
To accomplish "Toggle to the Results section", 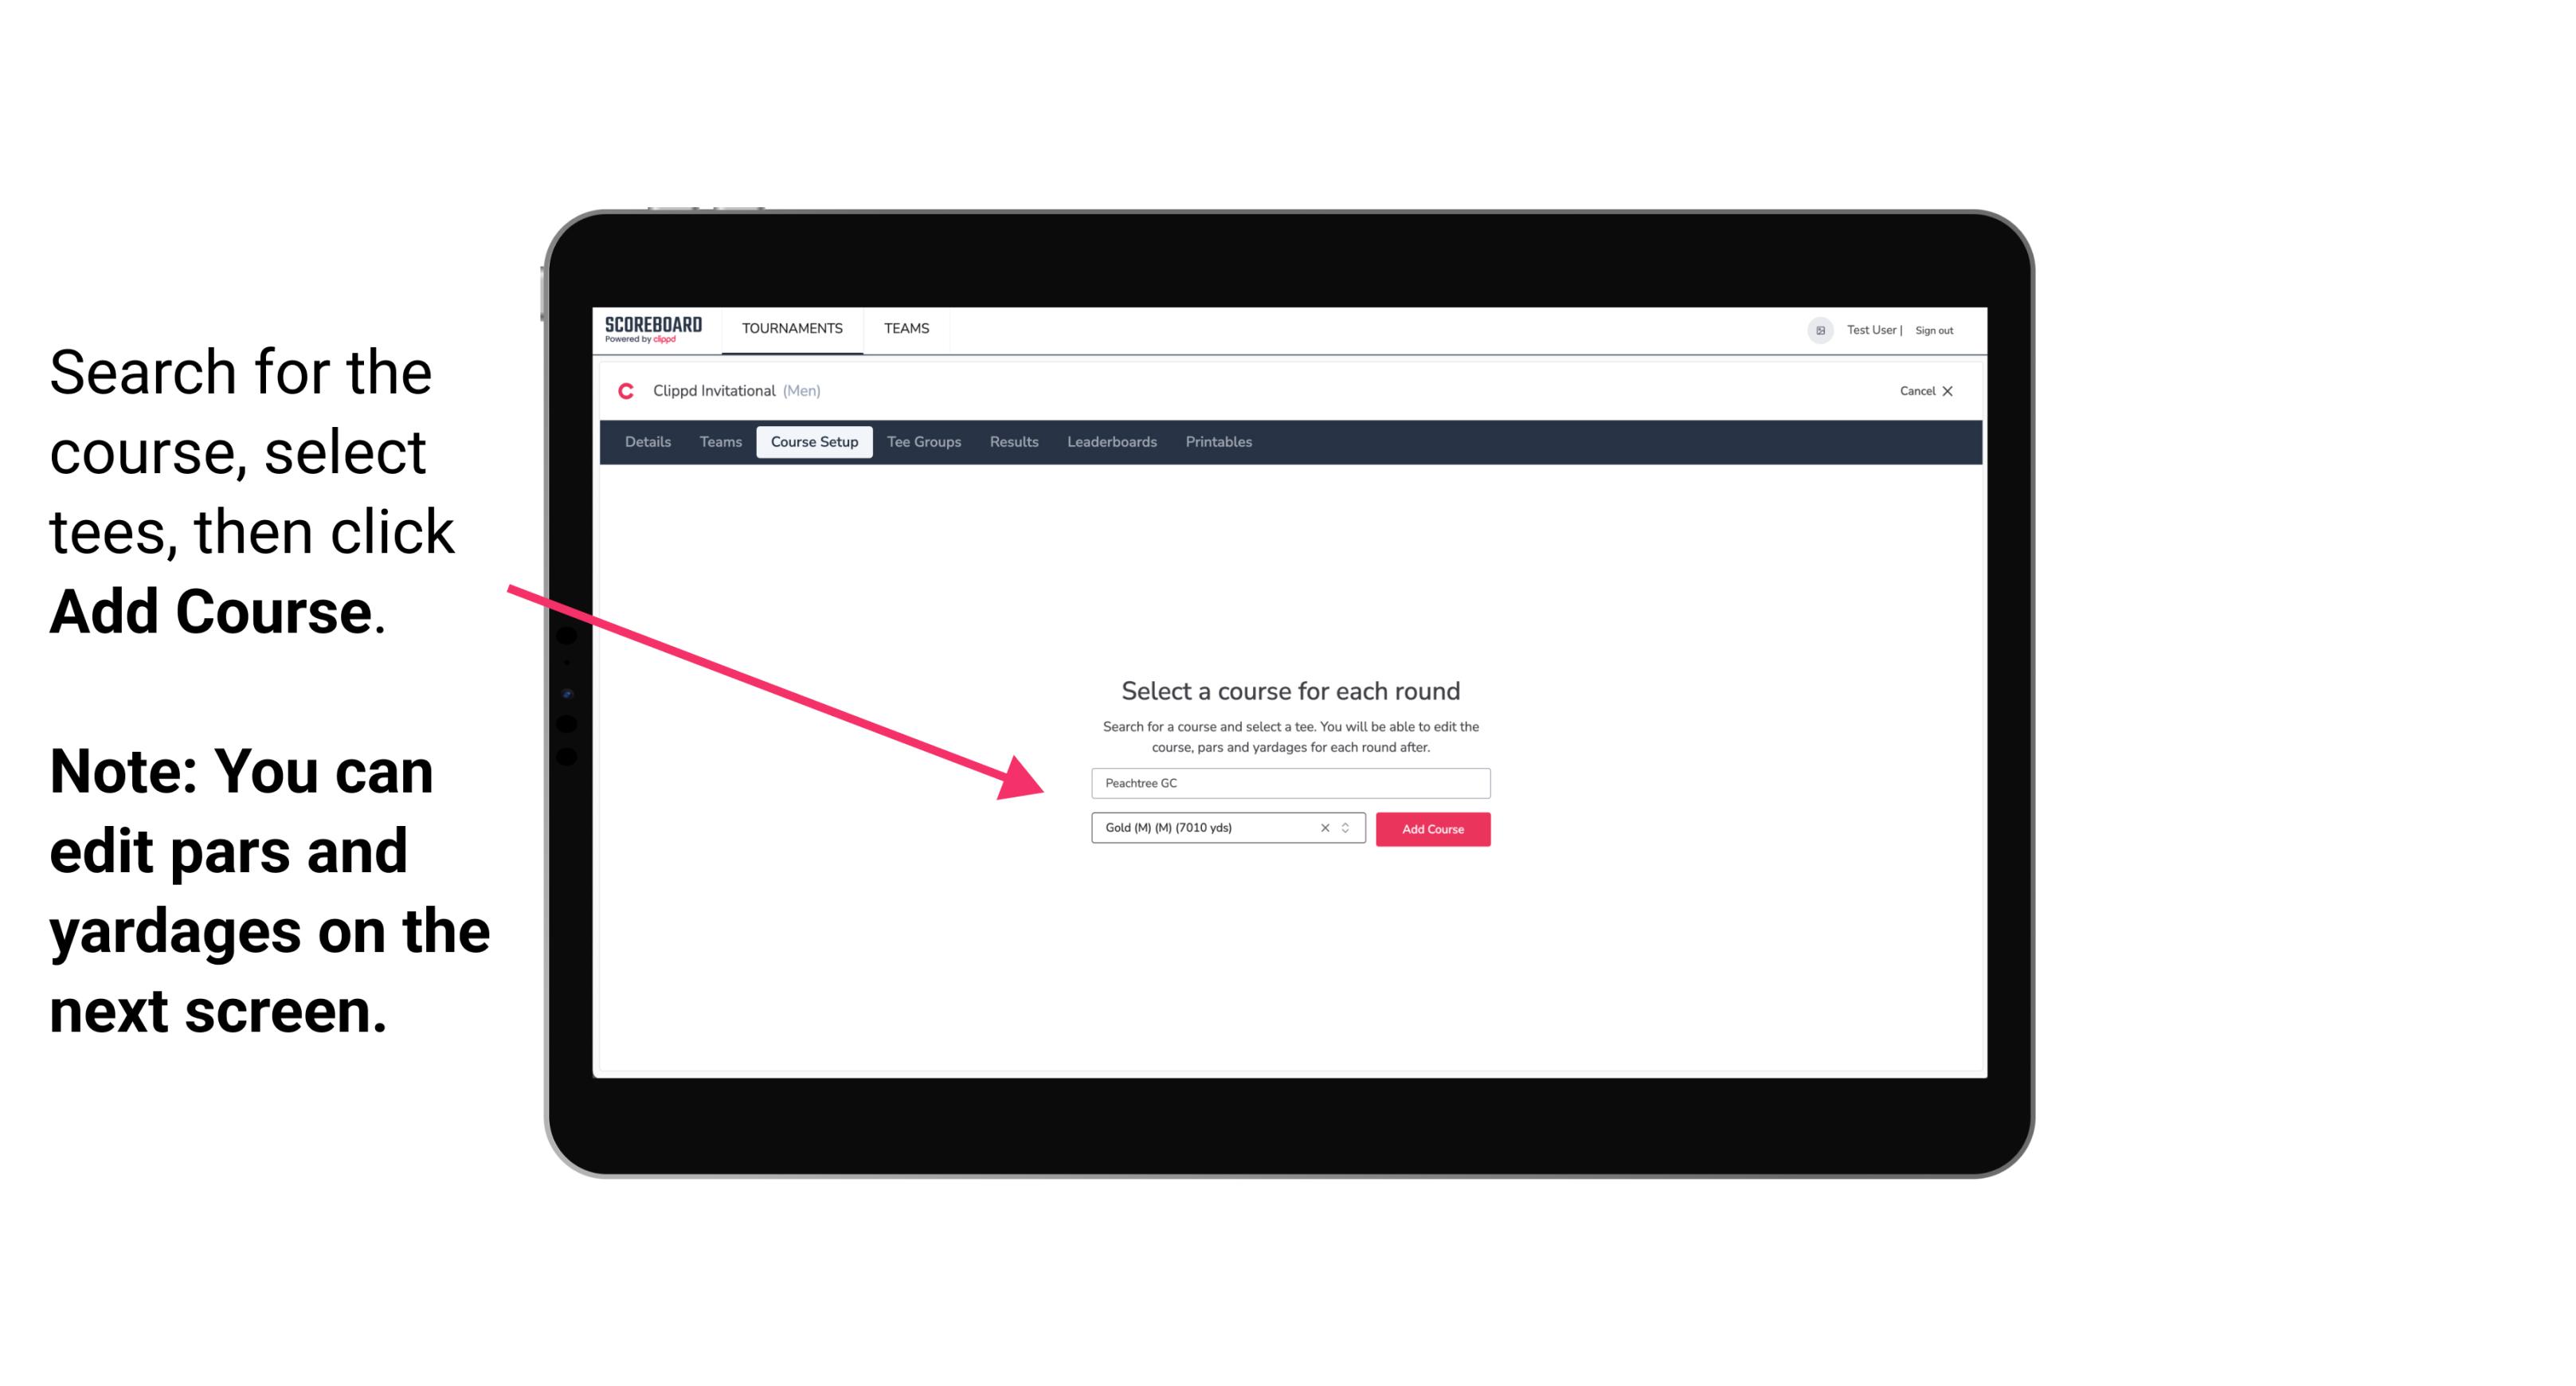I will pos(1013,442).
